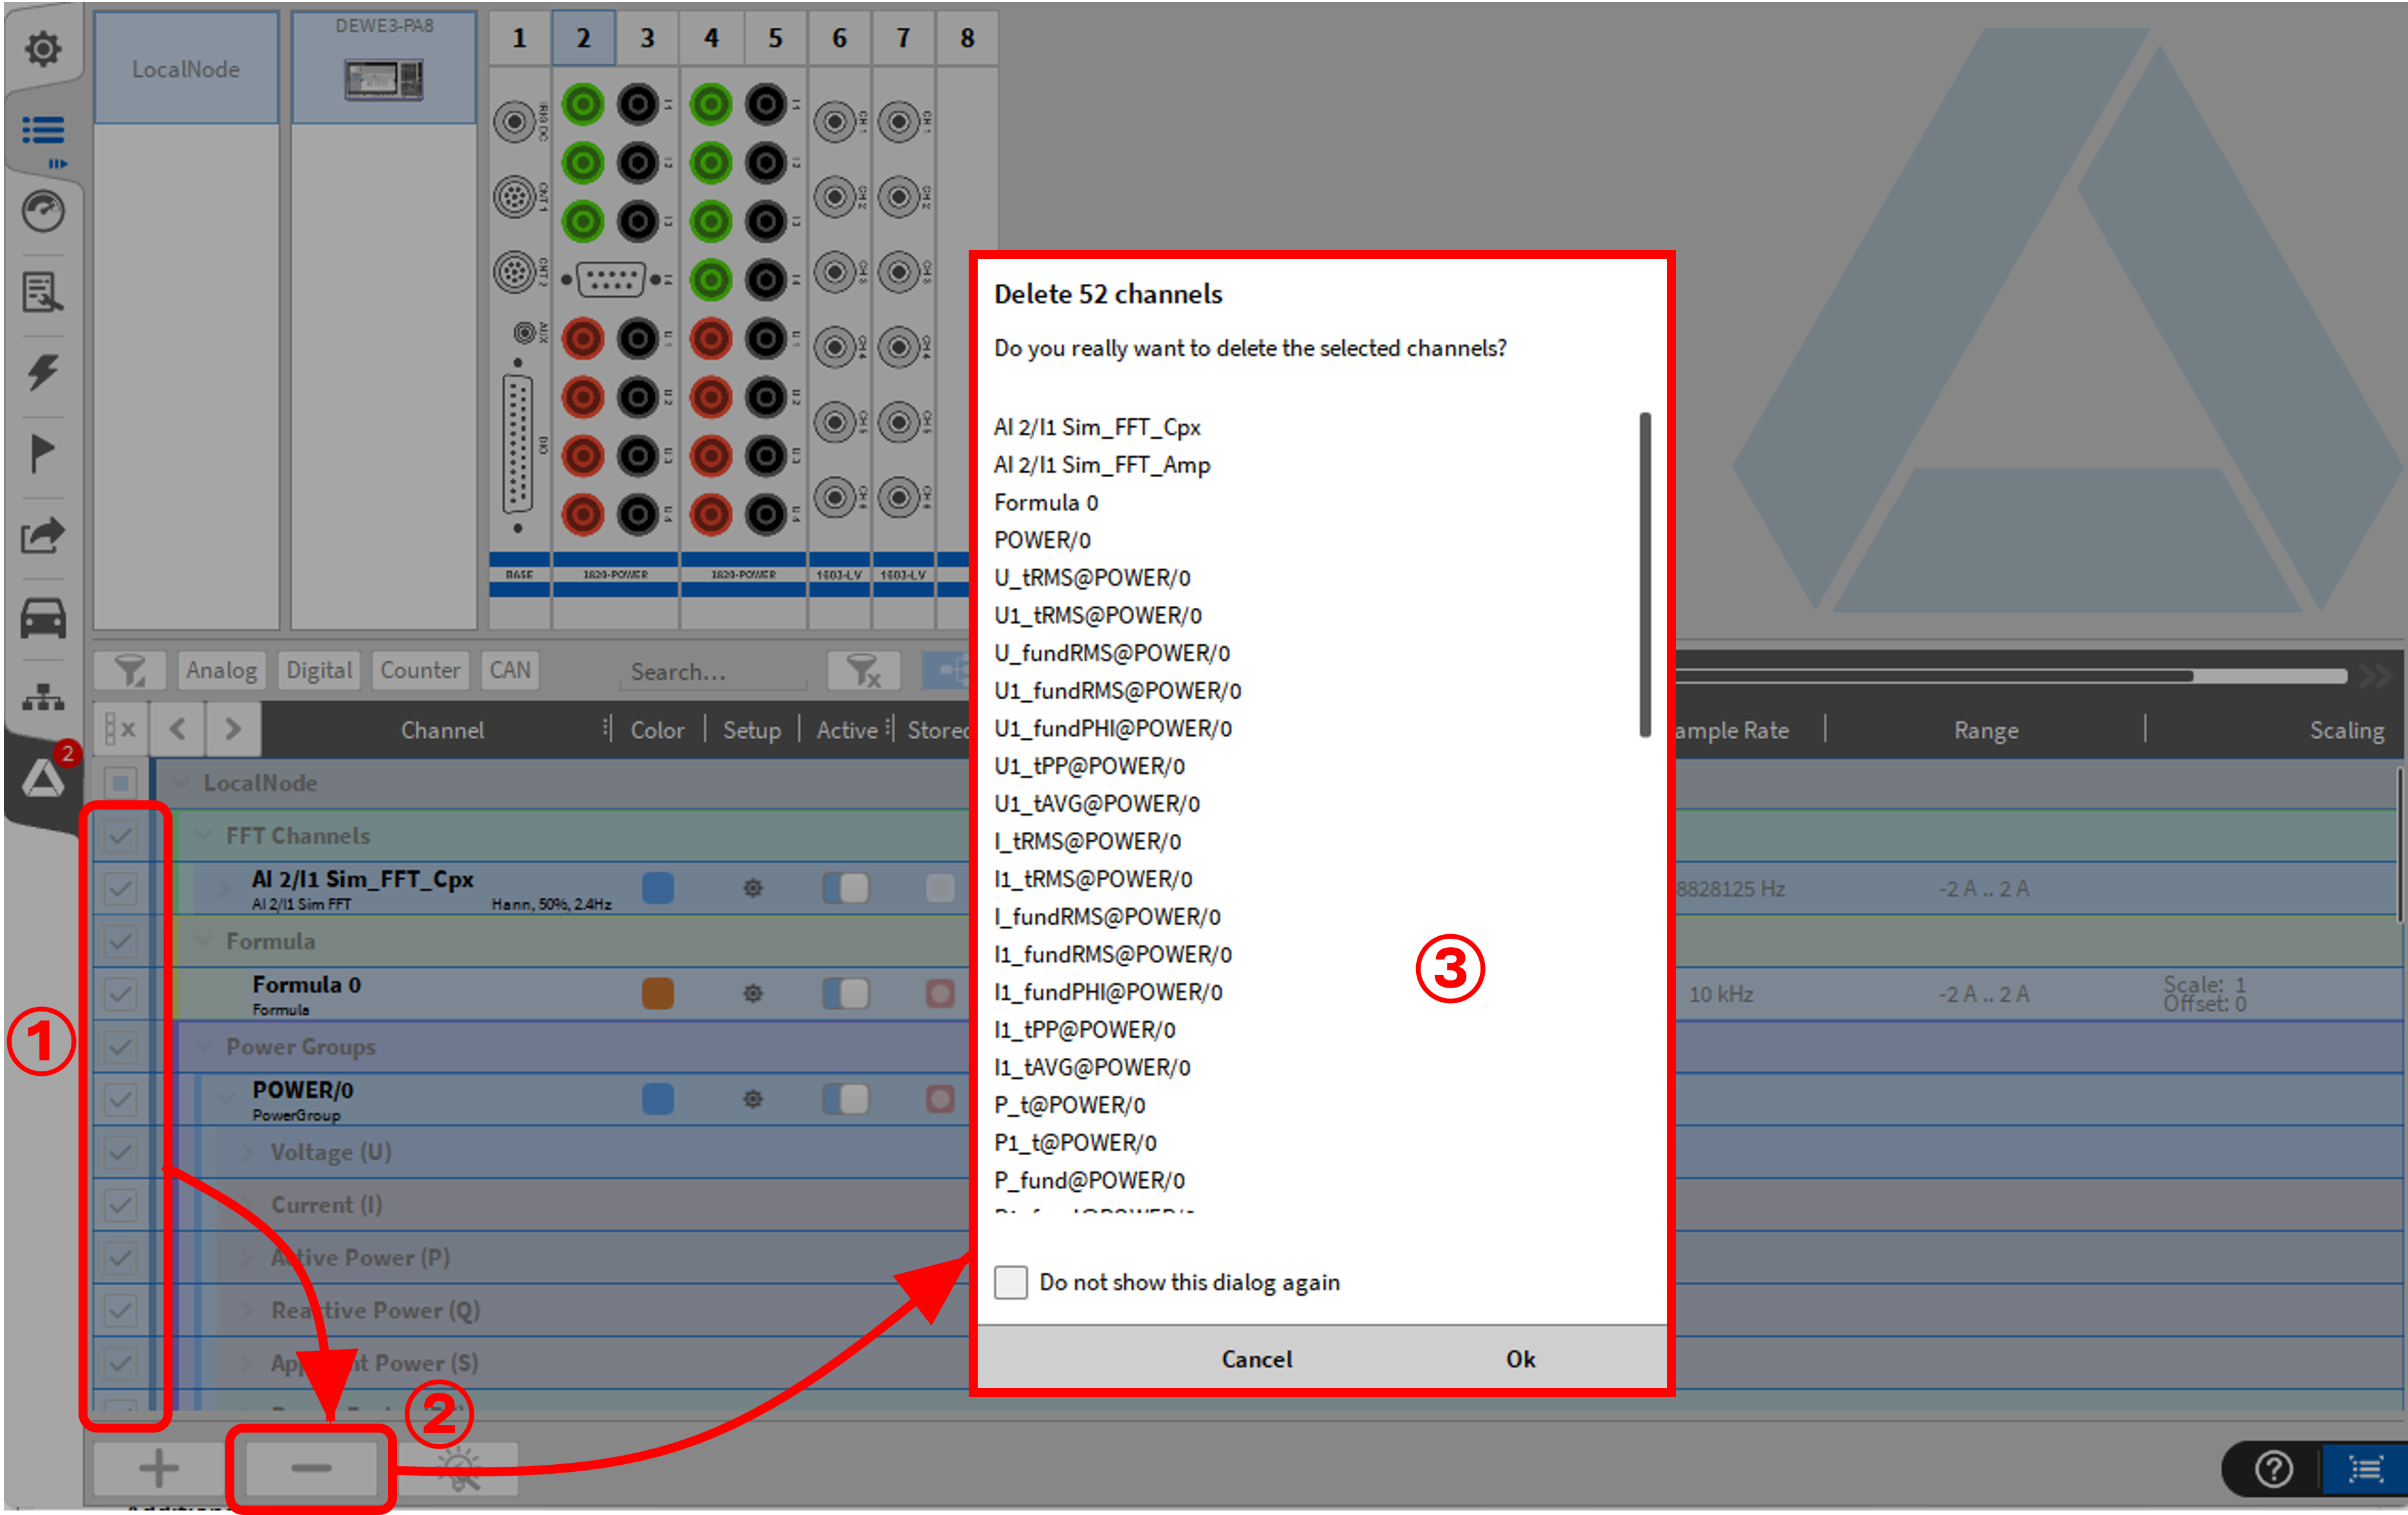
Task: Open setup gear for Formula 0
Action: pos(752,993)
